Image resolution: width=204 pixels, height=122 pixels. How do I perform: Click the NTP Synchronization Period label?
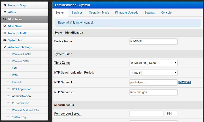[74, 73]
